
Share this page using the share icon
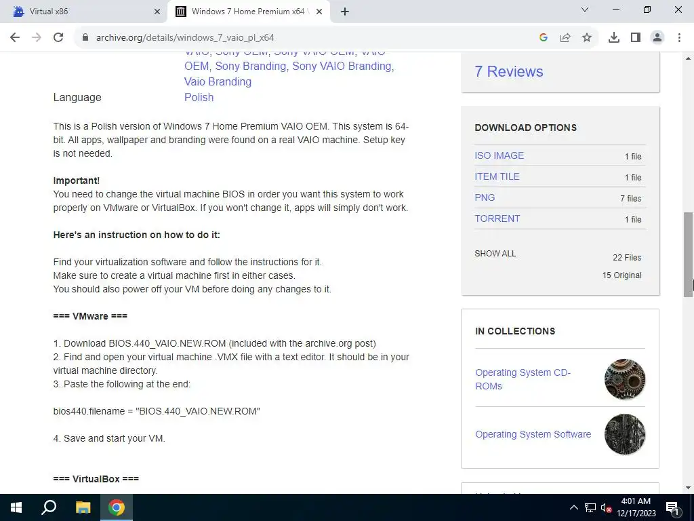[565, 38]
